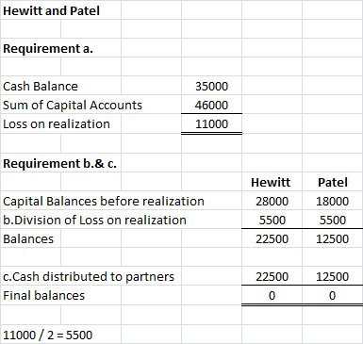This screenshot has height=344, width=363.
Task: Select the 'Balances' row label
Action: tap(28, 239)
